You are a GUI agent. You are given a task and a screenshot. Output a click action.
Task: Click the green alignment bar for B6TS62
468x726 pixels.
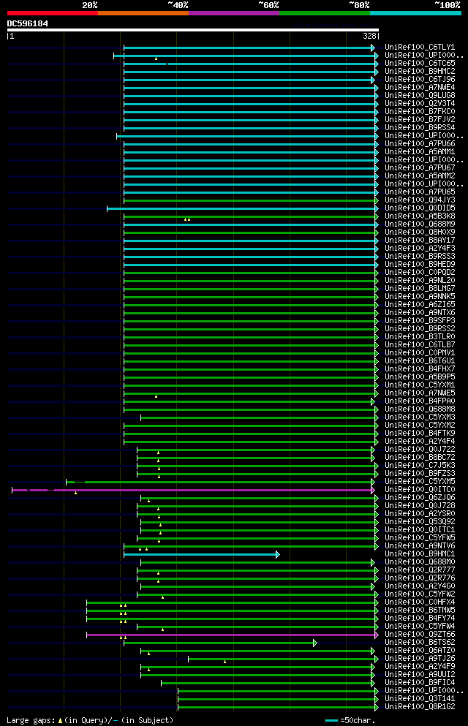pyautogui.click(x=220, y=643)
